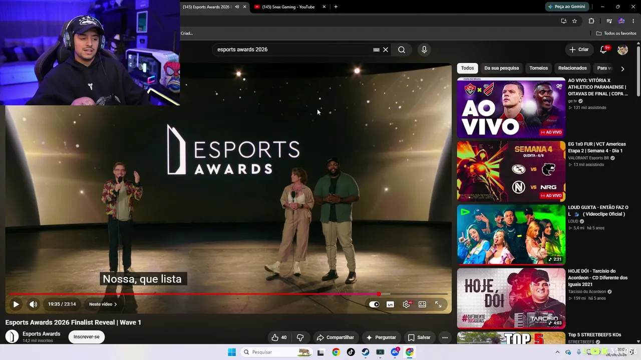Seek on the red video progress bar
This screenshot has width=641, height=360.
(228, 294)
